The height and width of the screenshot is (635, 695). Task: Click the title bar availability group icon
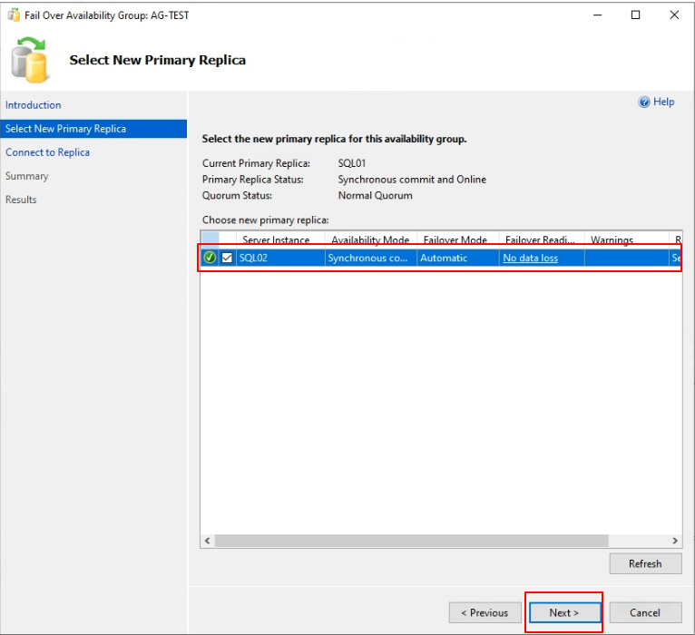(x=14, y=15)
